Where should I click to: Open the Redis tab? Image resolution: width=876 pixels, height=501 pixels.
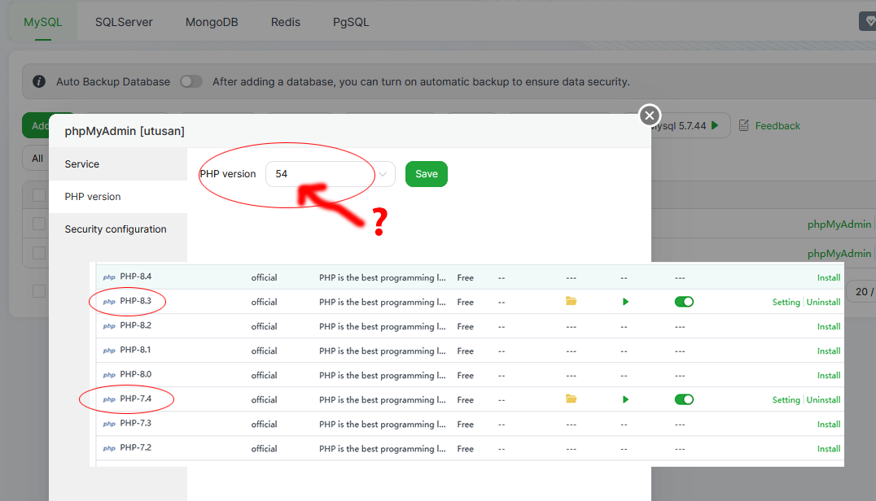[x=286, y=22]
